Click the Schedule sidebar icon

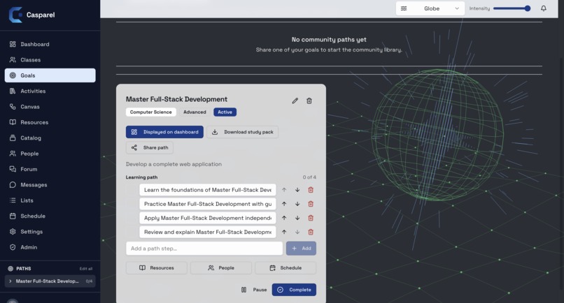[x=13, y=216]
